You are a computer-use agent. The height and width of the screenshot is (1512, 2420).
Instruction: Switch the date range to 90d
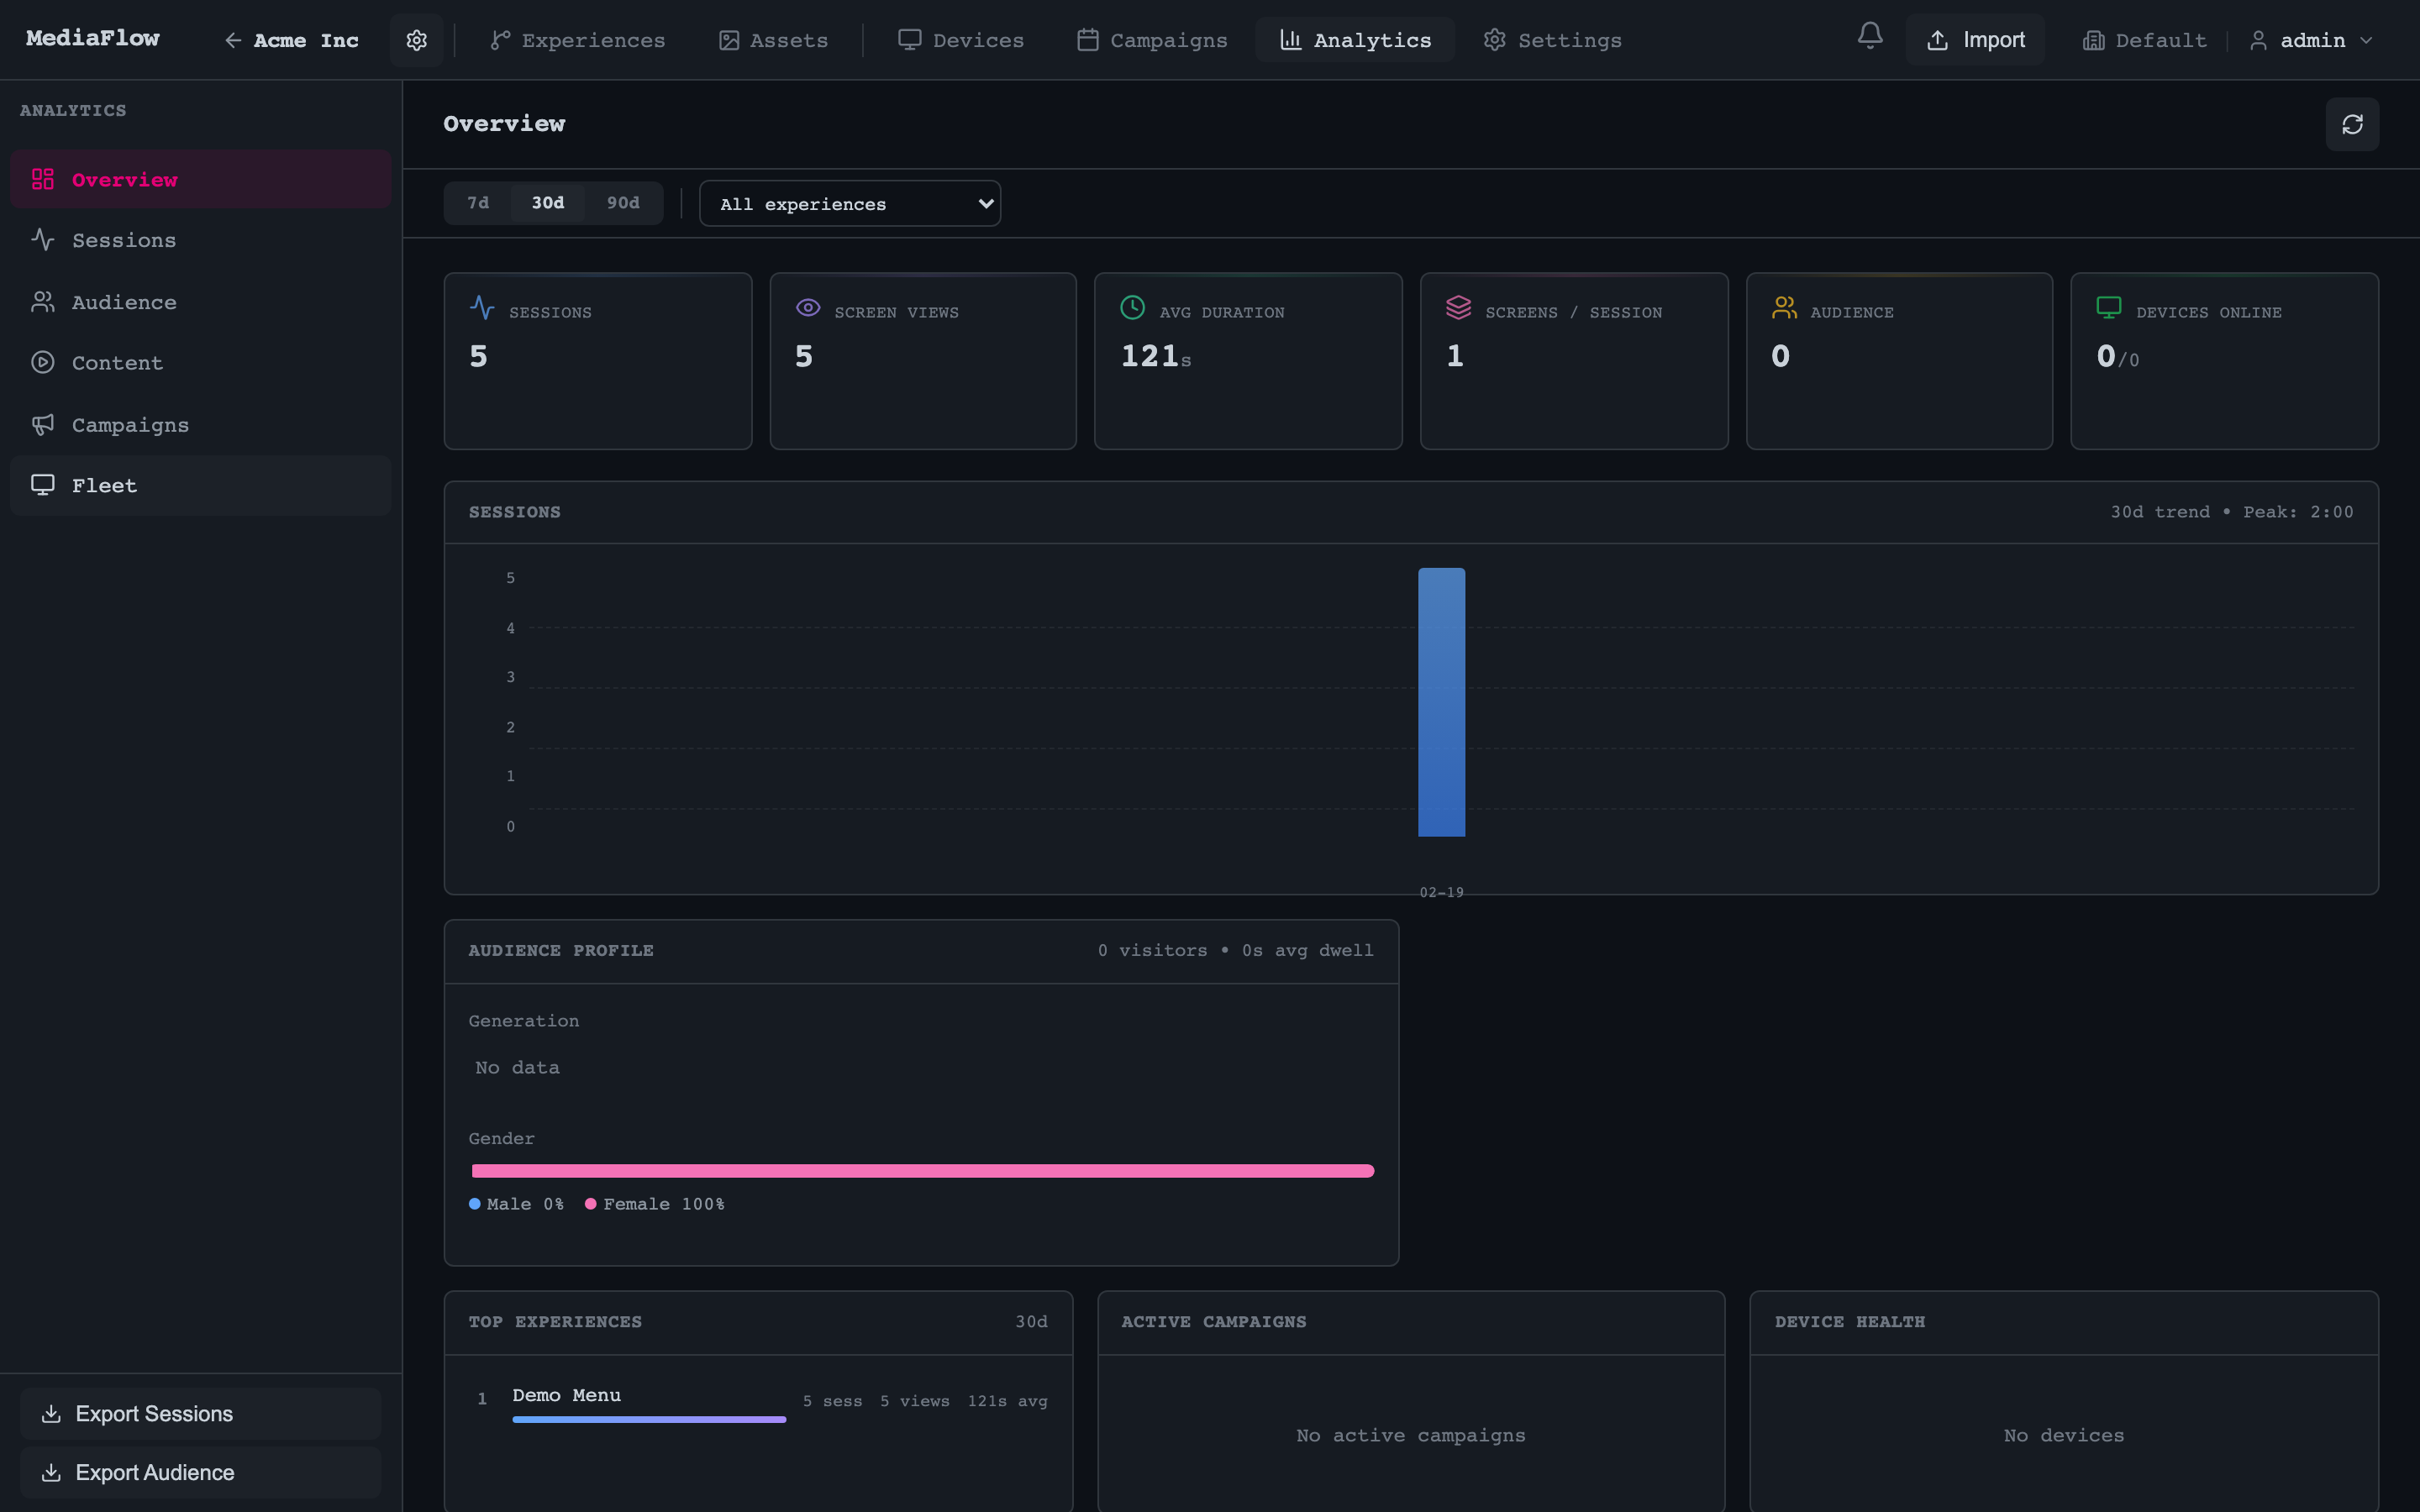click(623, 202)
